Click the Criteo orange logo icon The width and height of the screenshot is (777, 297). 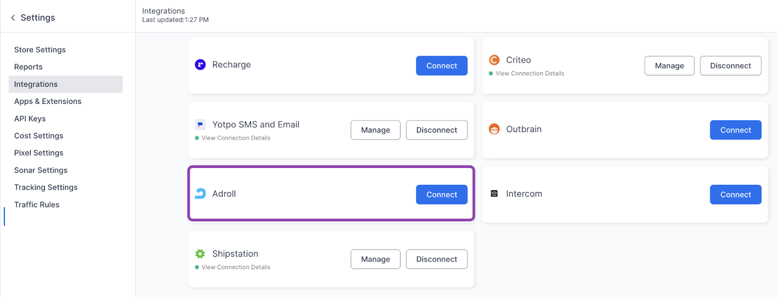(x=494, y=60)
